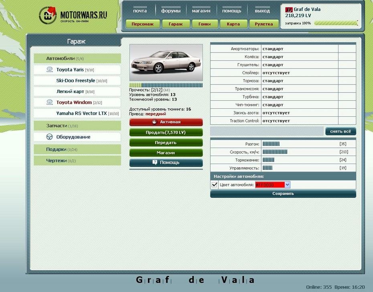Viewport: 373px width, 292px height.
Task: Click the Тормоза стандарт value
Action: click(273, 81)
